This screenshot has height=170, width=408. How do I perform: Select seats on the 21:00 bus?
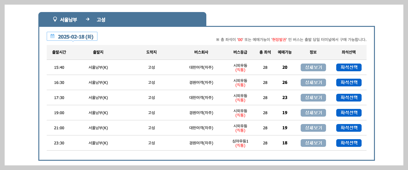point(349,128)
